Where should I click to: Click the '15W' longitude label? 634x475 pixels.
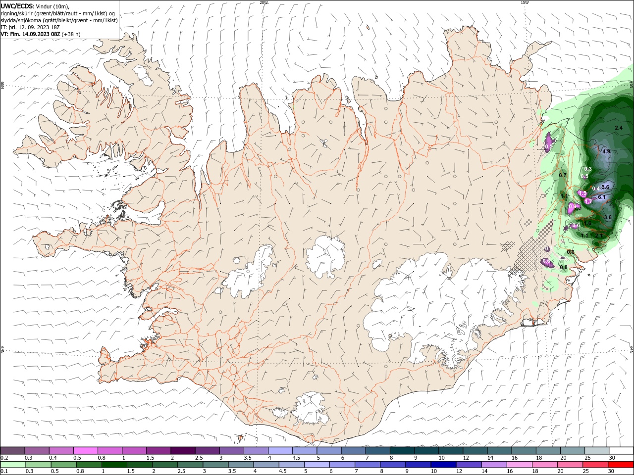(524, 2)
